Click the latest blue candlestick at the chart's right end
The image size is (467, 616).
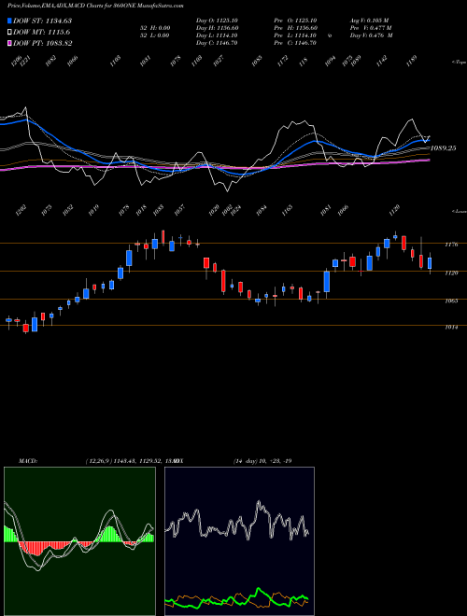tap(430, 263)
